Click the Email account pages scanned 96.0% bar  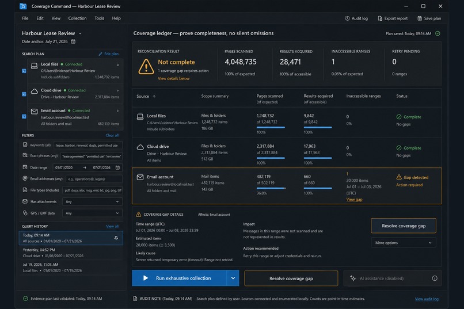pyautogui.click(x=271, y=188)
